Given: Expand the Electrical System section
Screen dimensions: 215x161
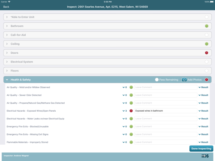Looking at the screenshot, I should [7, 62].
